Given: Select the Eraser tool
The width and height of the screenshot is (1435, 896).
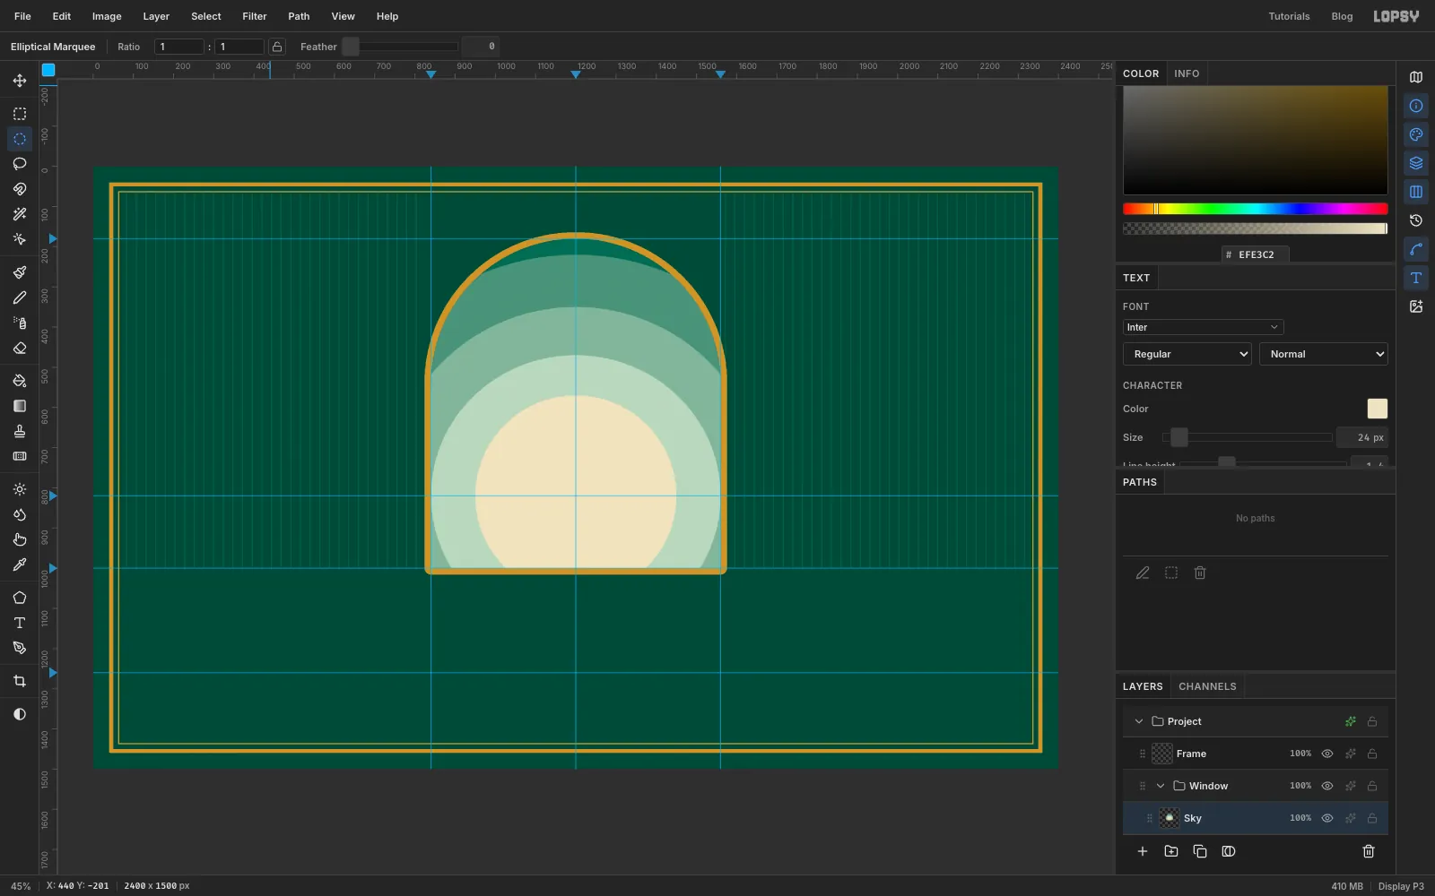Looking at the screenshot, I should [20, 348].
